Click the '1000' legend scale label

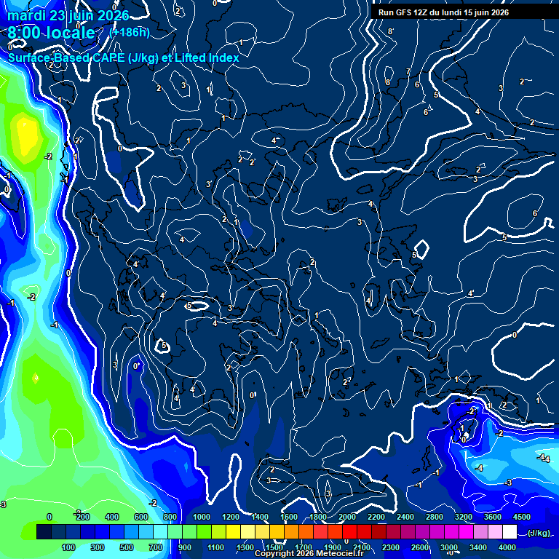point(202,517)
